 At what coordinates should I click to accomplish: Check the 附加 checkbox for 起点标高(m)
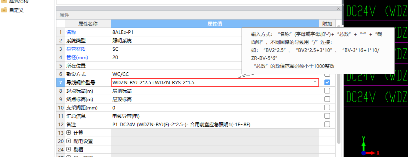[327, 91]
